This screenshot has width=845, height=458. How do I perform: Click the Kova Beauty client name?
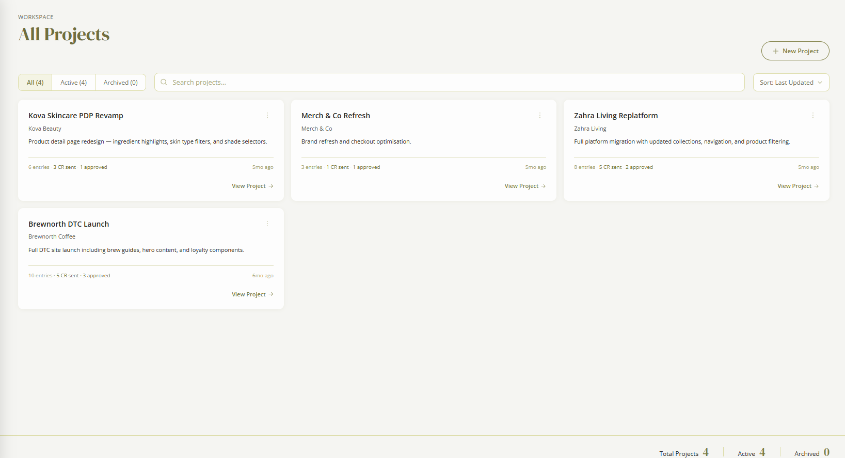pyautogui.click(x=45, y=129)
